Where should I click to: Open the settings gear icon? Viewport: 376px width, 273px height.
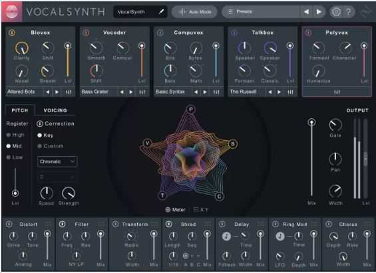[x=336, y=11]
